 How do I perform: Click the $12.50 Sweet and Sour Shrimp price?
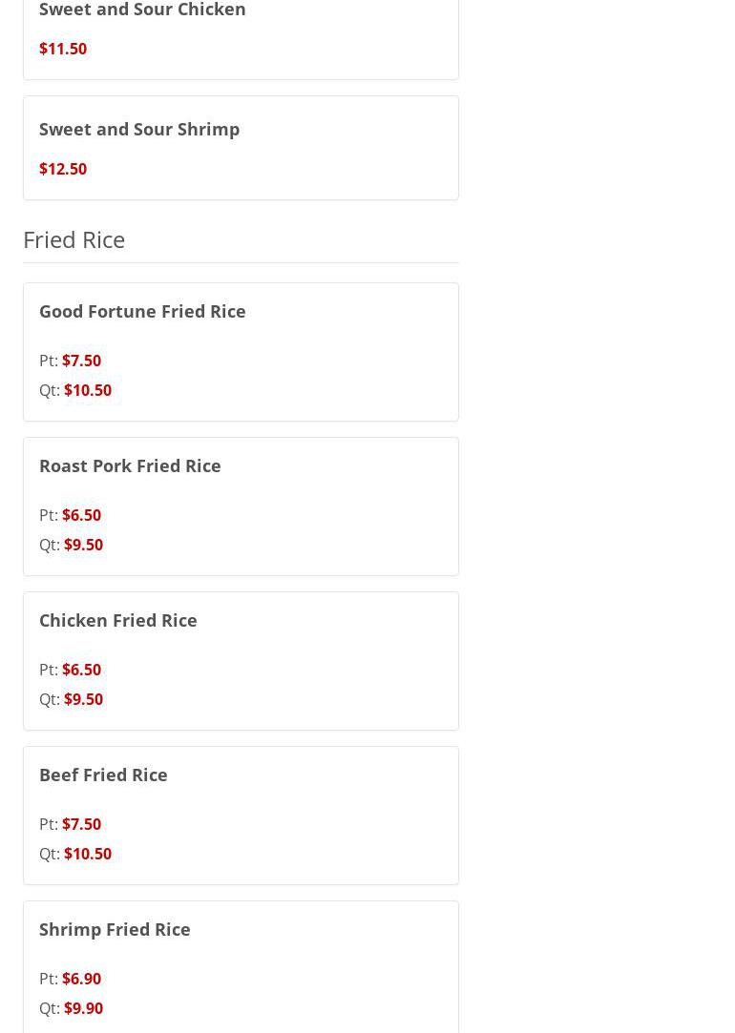click(x=63, y=169)
